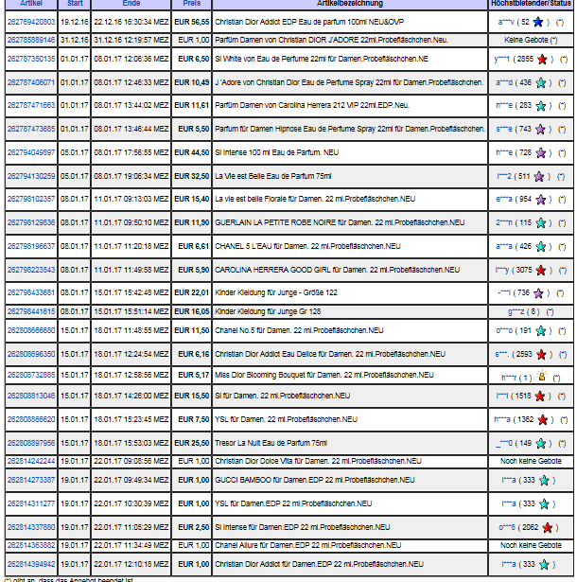Open article link 262808813046
The image size is (577, 582).
[x=31, y=396]
